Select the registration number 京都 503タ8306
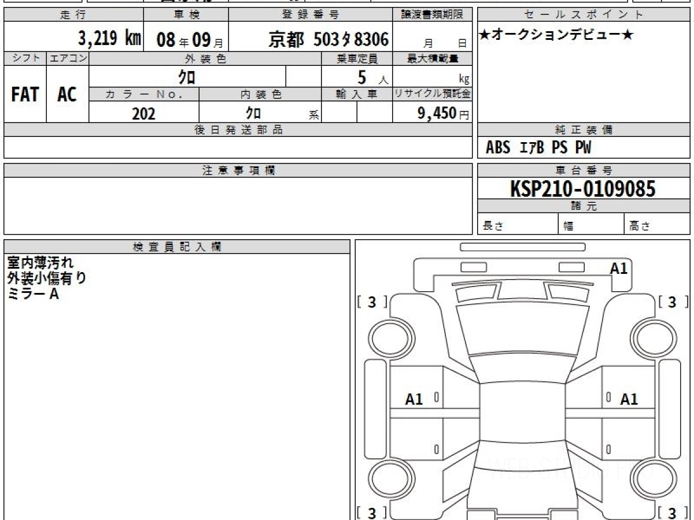The image size is (694, 520). point(328,39)
